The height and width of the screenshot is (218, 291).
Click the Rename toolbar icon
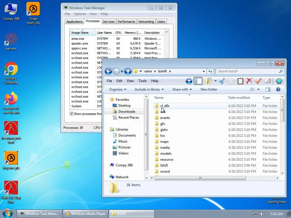pyautogui.click(x=267, y=81)
